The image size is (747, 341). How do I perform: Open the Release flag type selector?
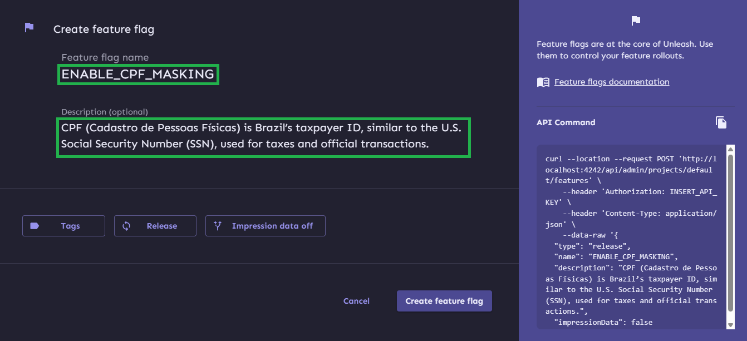pyautogui.click(x=155, y=225)
